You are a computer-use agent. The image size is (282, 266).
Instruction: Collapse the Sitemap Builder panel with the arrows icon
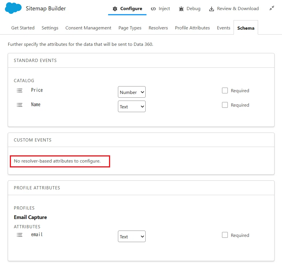click(x=272, y=8)
